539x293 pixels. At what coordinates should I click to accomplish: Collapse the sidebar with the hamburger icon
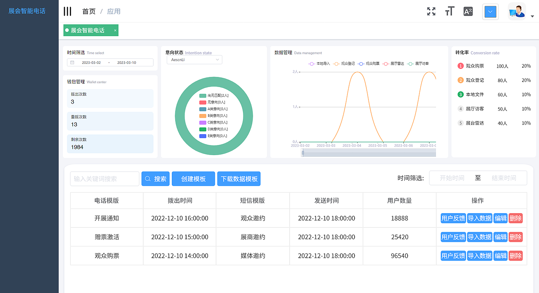[67, 11]
